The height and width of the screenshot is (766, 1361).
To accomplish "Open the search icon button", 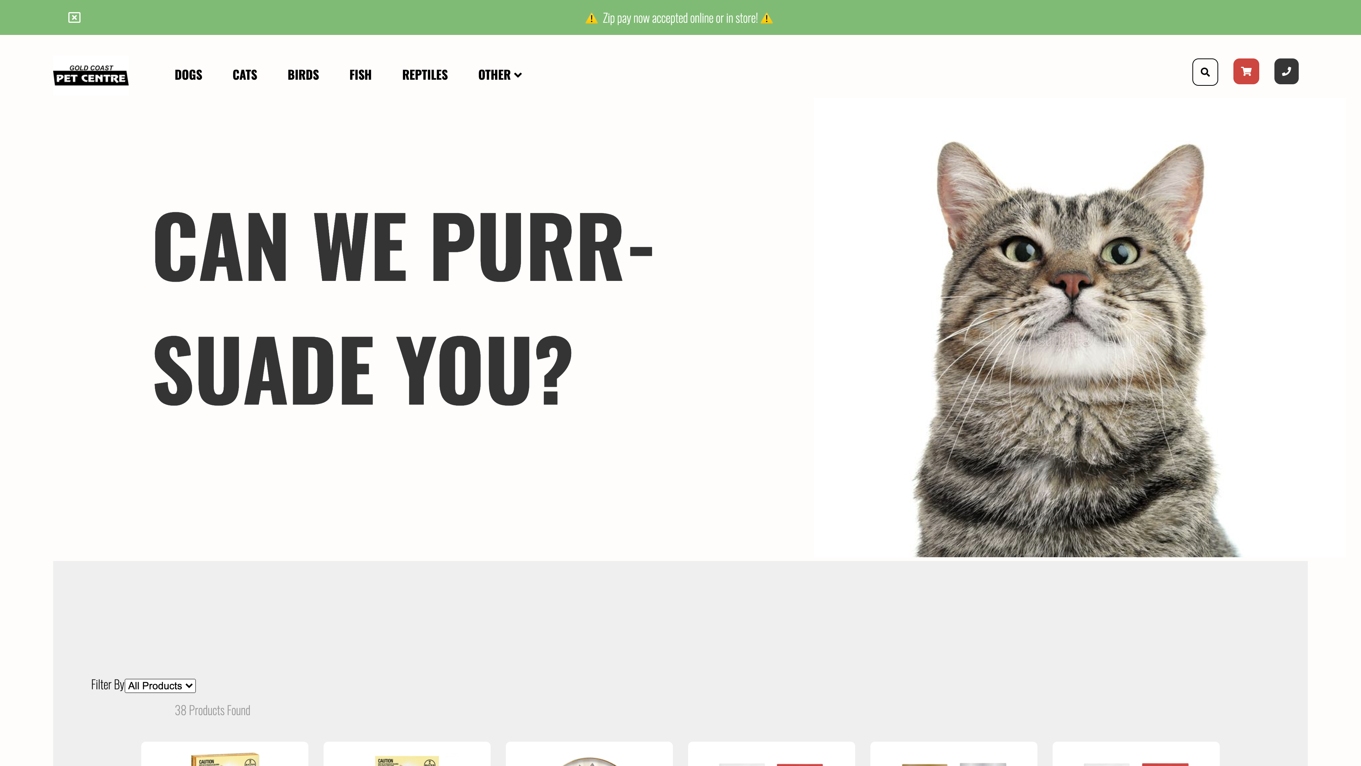I will [1205, 72].
